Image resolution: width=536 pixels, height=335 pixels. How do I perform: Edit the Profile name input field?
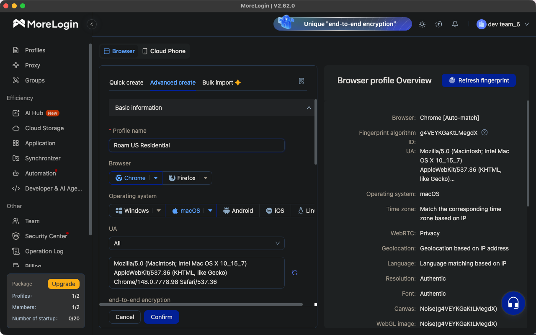(x=197, y=145)
